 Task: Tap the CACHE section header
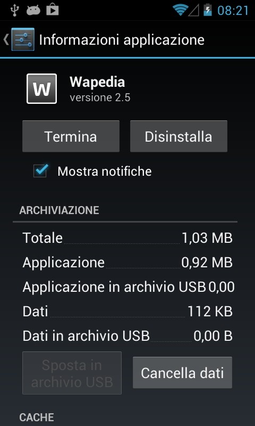pyautogui.click(x=37, y=417)
